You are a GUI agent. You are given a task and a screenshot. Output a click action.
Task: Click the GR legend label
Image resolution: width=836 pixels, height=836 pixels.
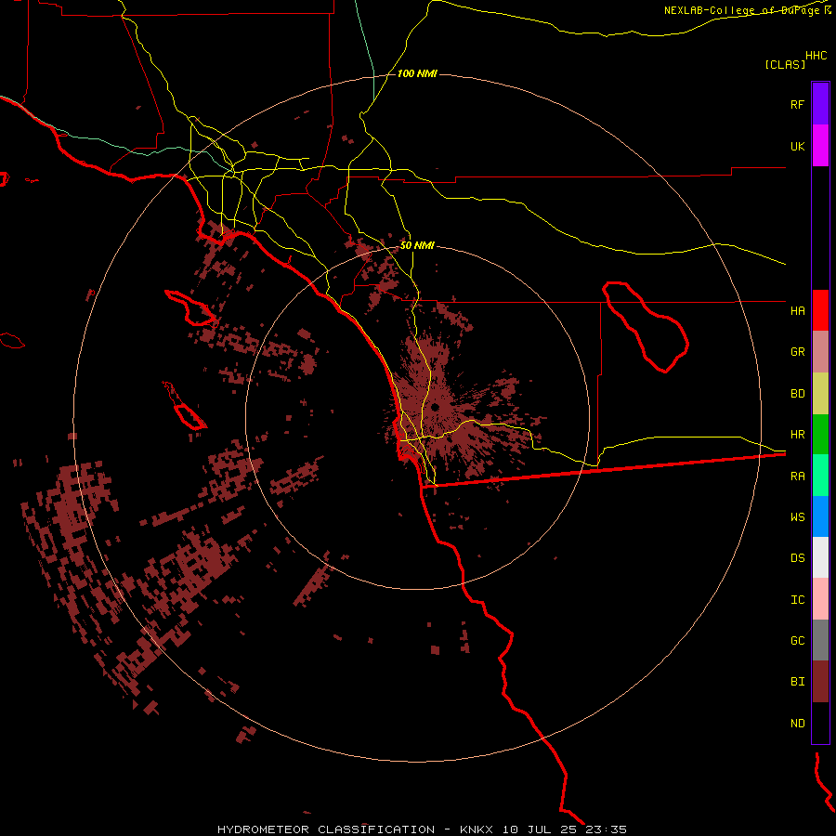coord(797,352)
